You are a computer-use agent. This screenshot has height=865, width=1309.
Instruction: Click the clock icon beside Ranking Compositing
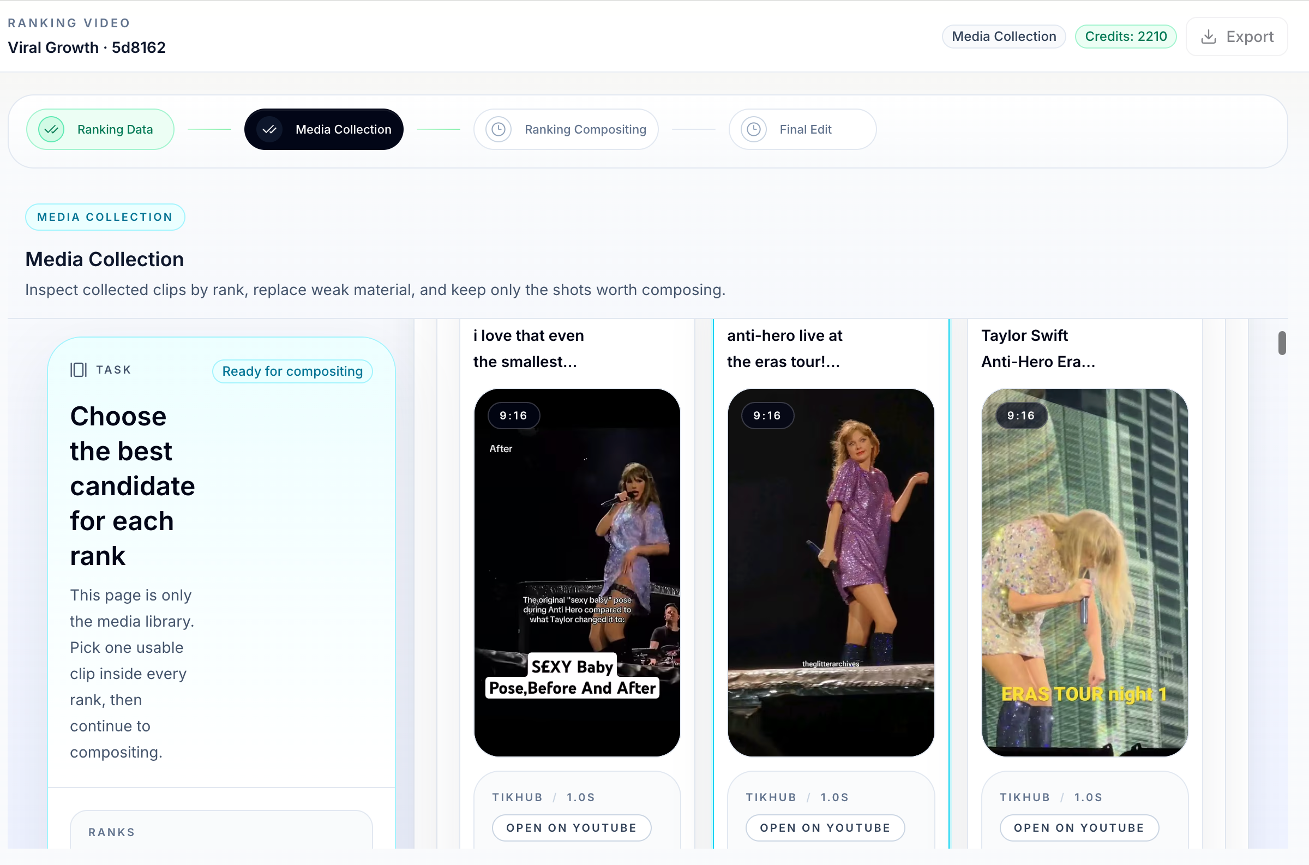[498, 129]
